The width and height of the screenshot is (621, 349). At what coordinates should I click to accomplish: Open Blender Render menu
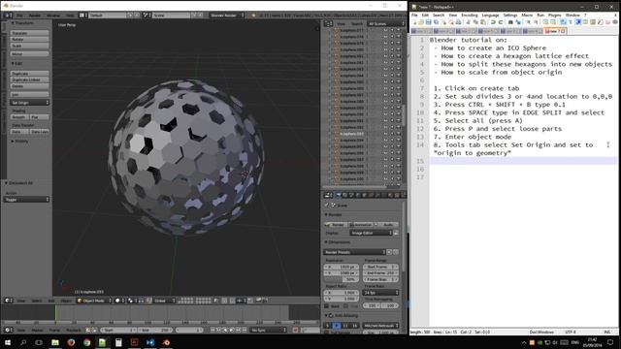pyautogui.click(x=35, y=16)
